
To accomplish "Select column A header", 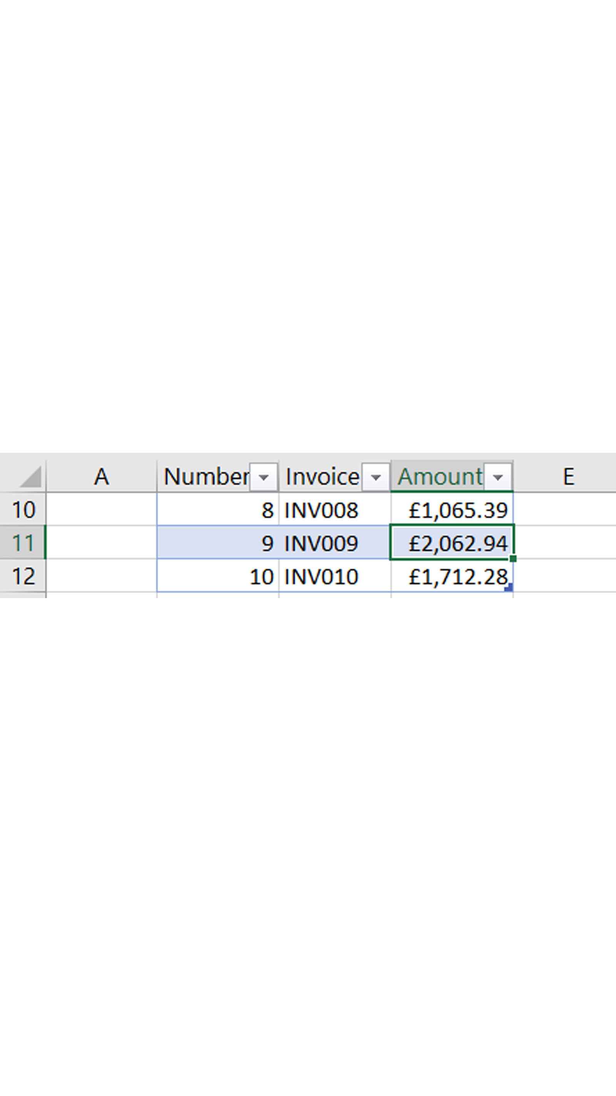I will point(101,477).
